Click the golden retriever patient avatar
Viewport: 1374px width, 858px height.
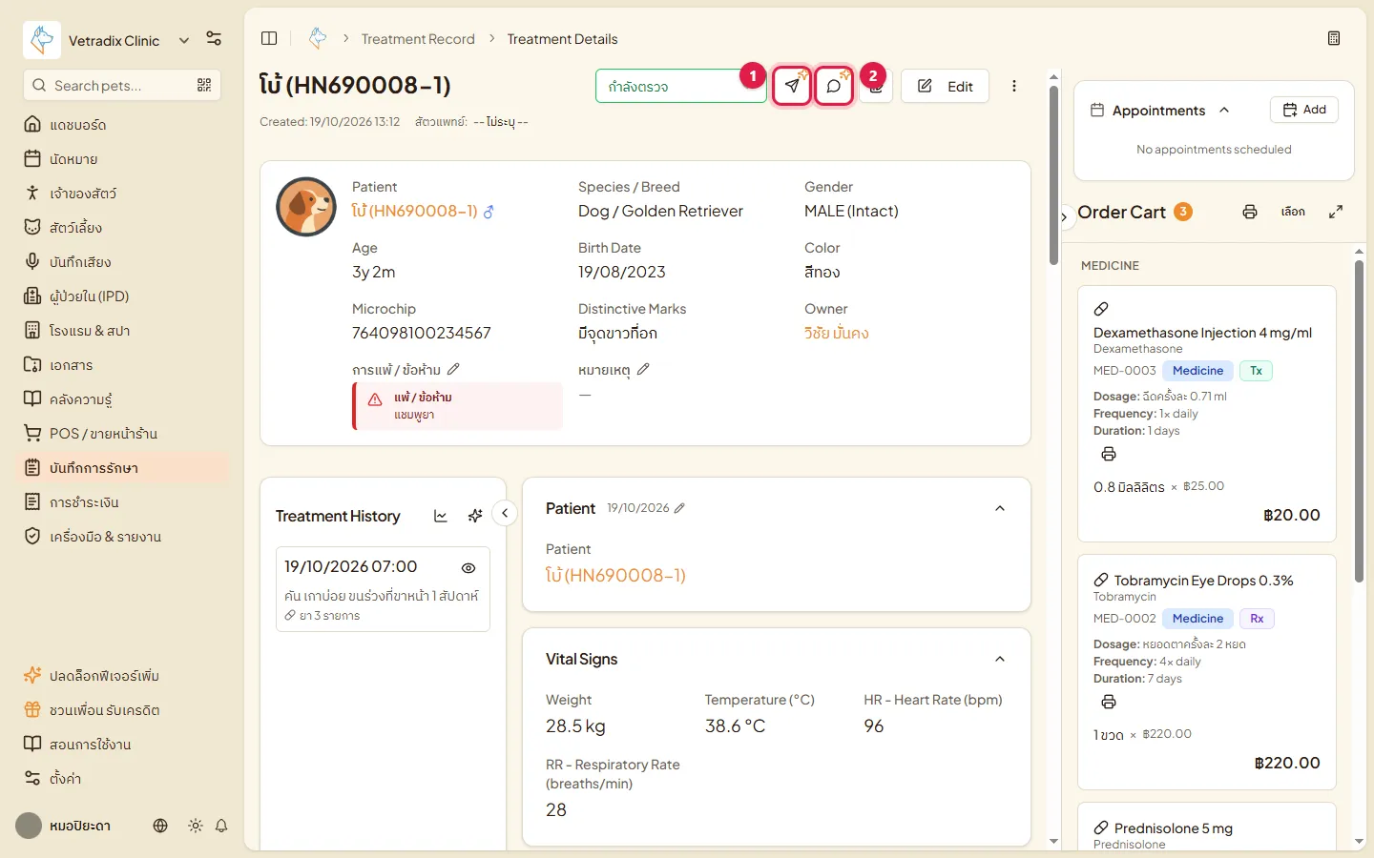click(306, 207)
